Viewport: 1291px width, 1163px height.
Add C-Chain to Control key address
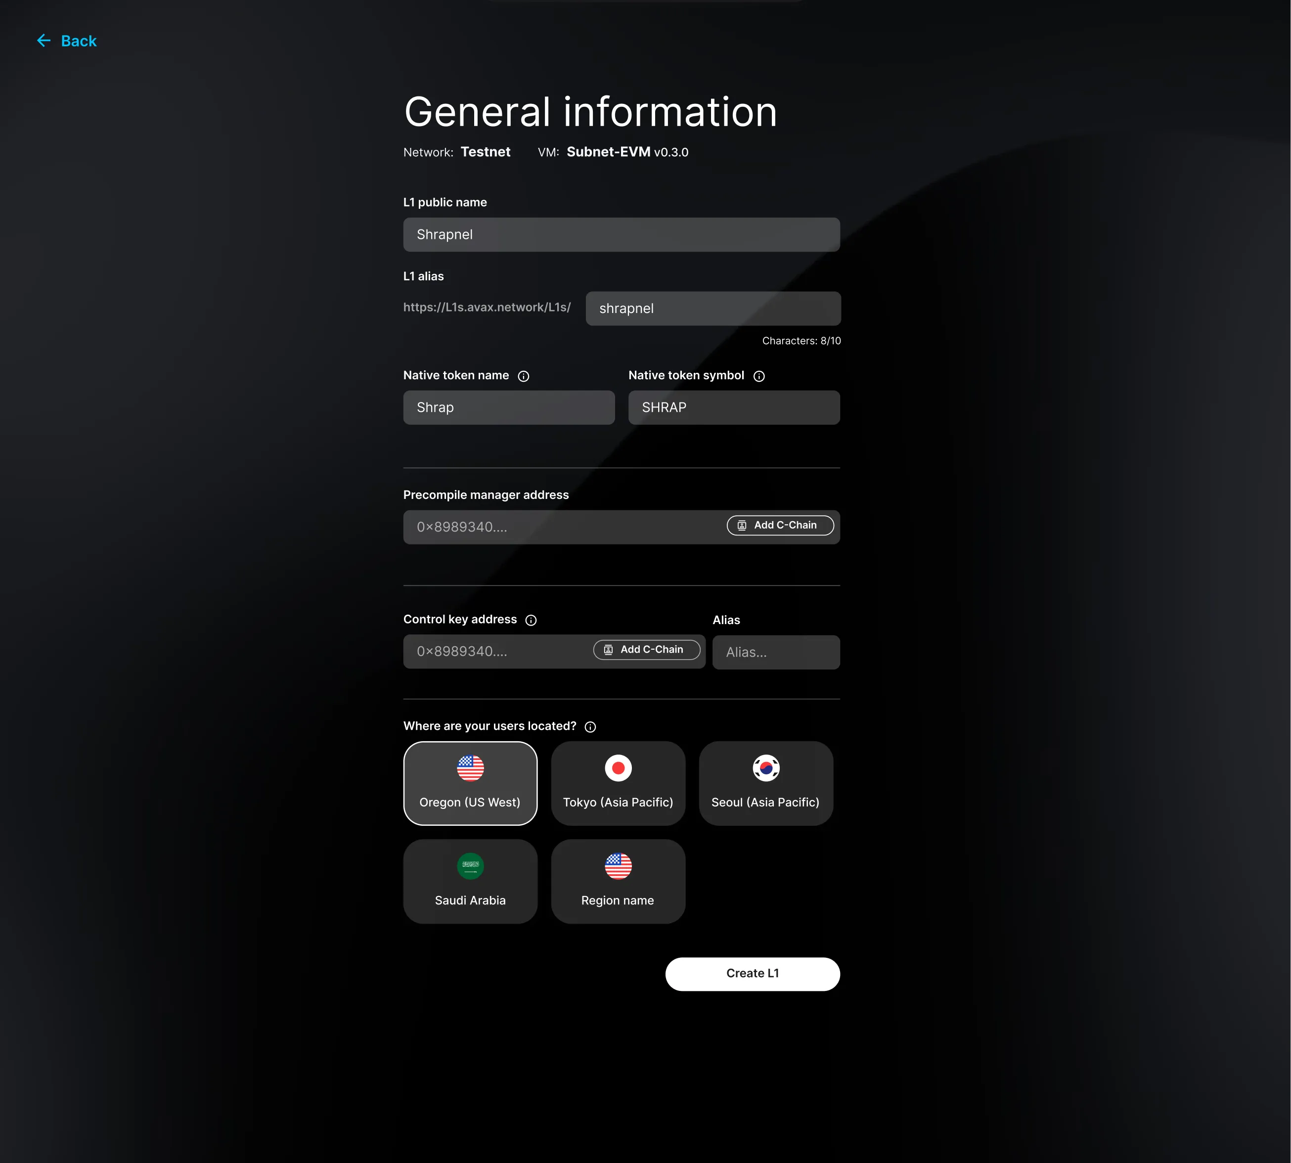647,650
